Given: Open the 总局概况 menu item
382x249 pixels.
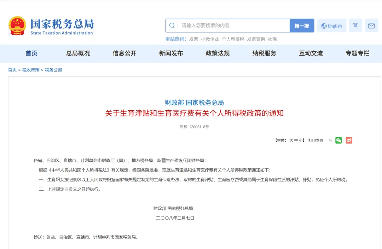Looking at the screenshot, I should (x=78, y=53).
